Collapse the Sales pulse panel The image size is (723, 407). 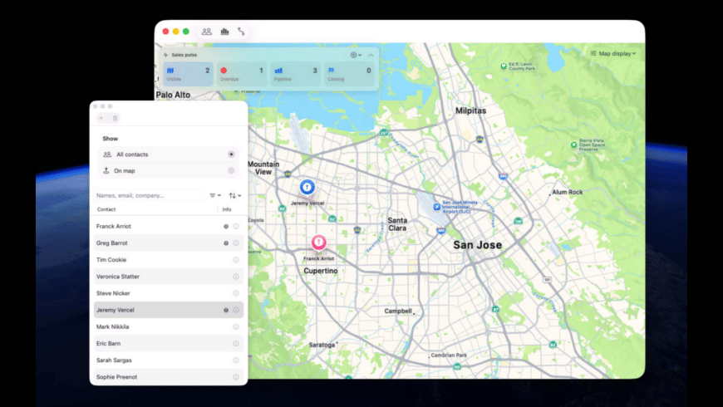(371, 55)
